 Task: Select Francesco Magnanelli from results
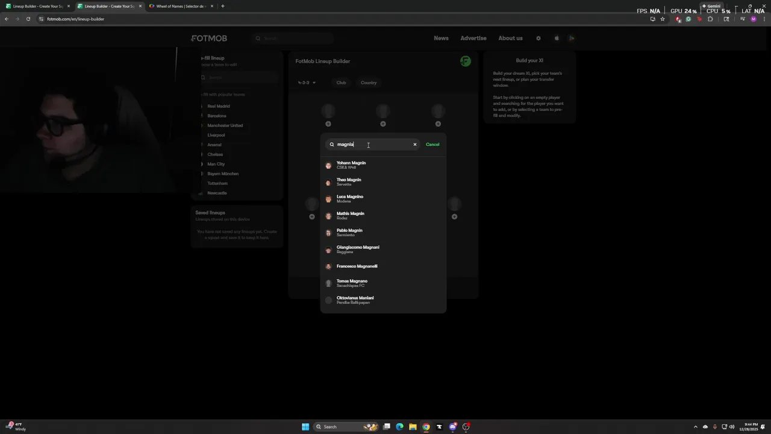[383, 266]
